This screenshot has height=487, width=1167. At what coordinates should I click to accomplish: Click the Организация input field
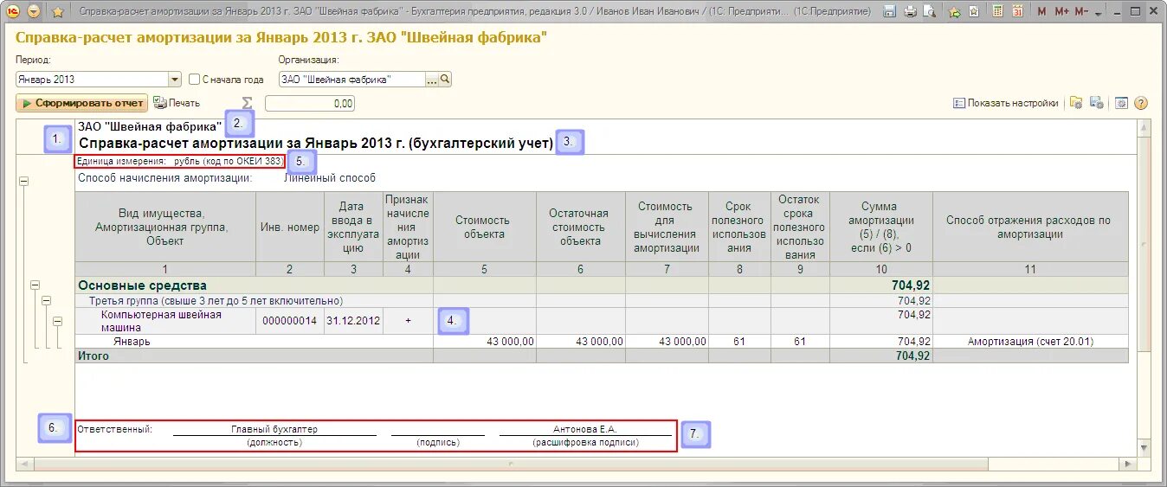351,80
